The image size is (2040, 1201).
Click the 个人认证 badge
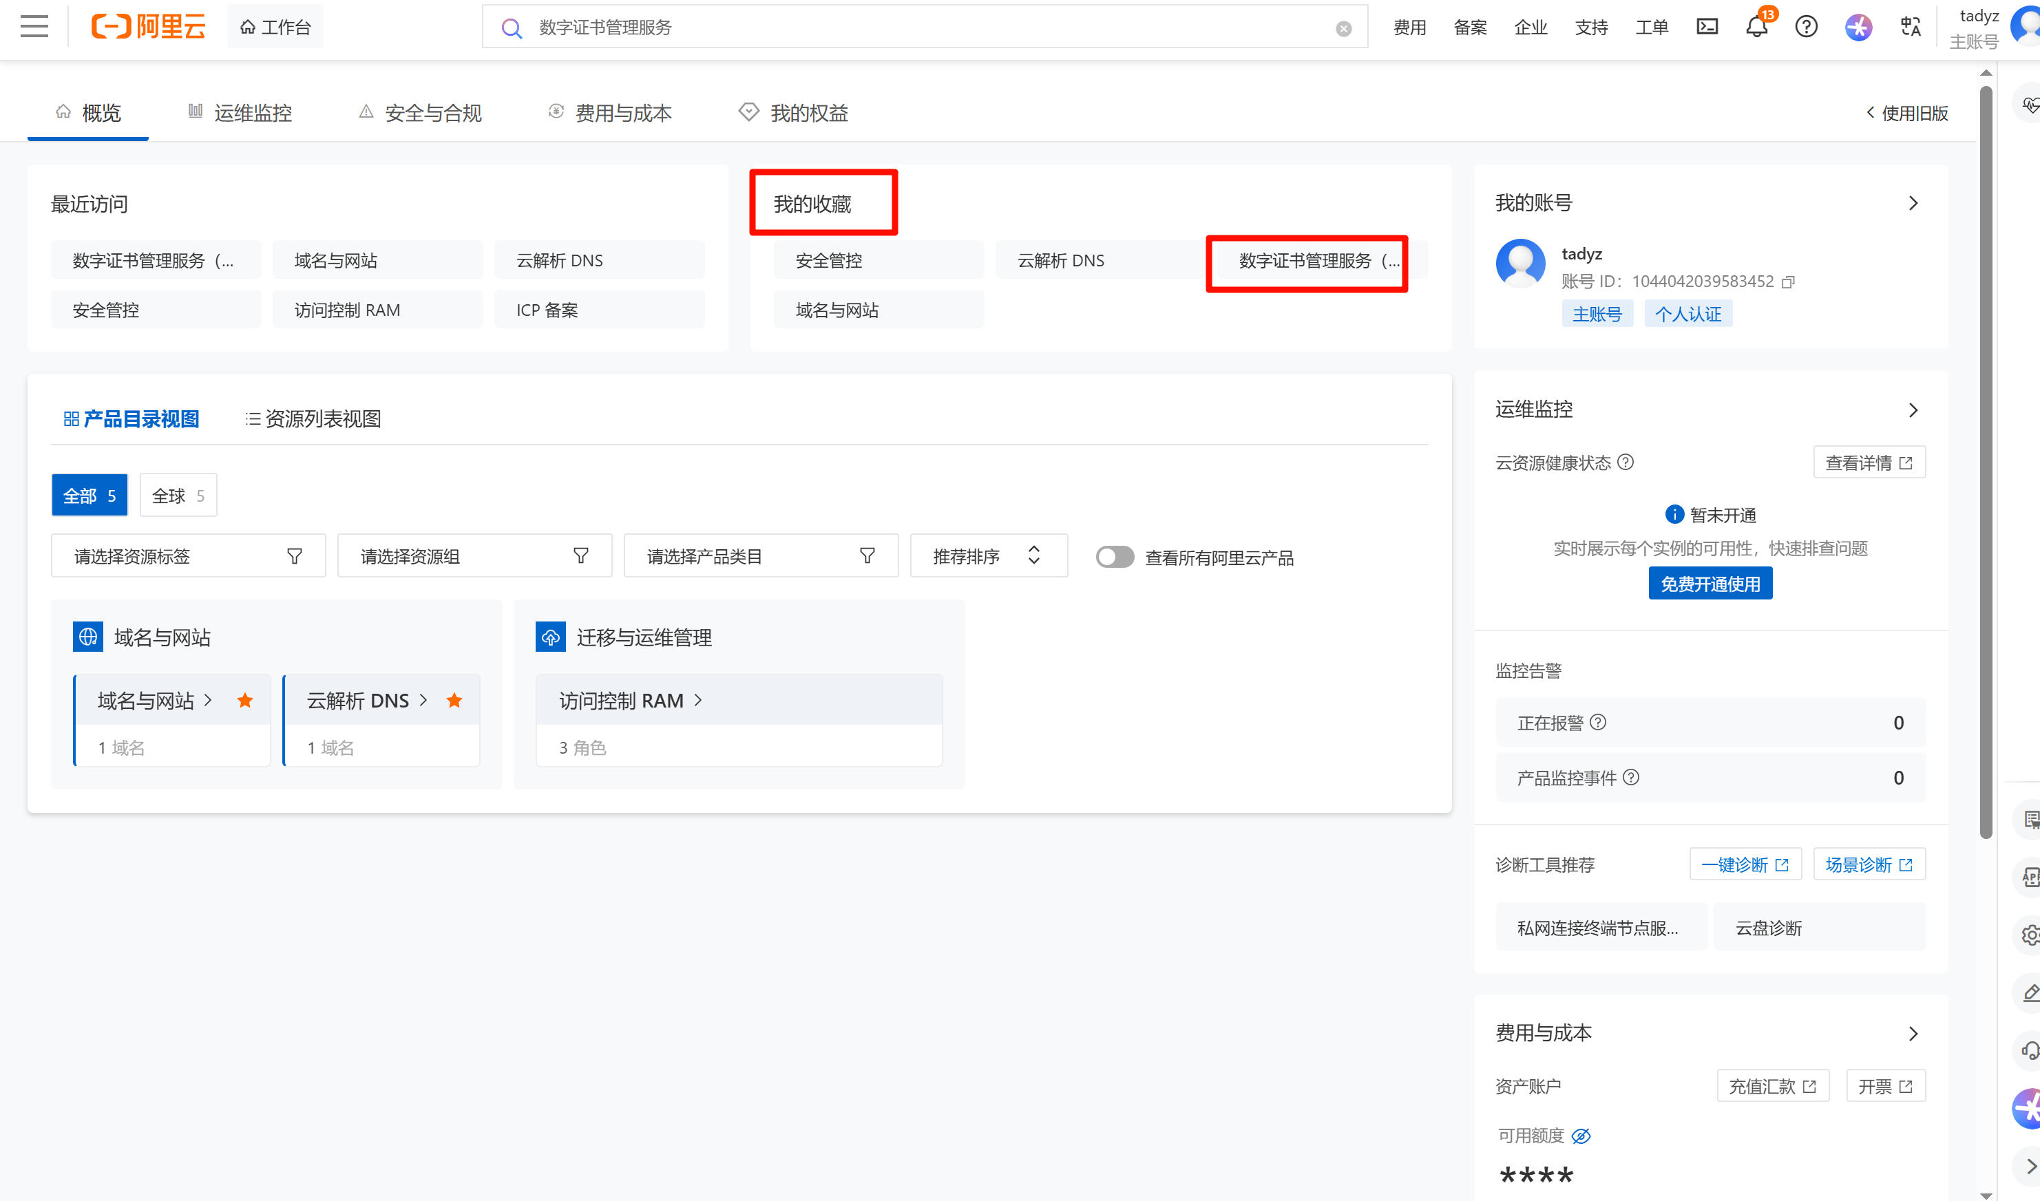point(1688,314)
